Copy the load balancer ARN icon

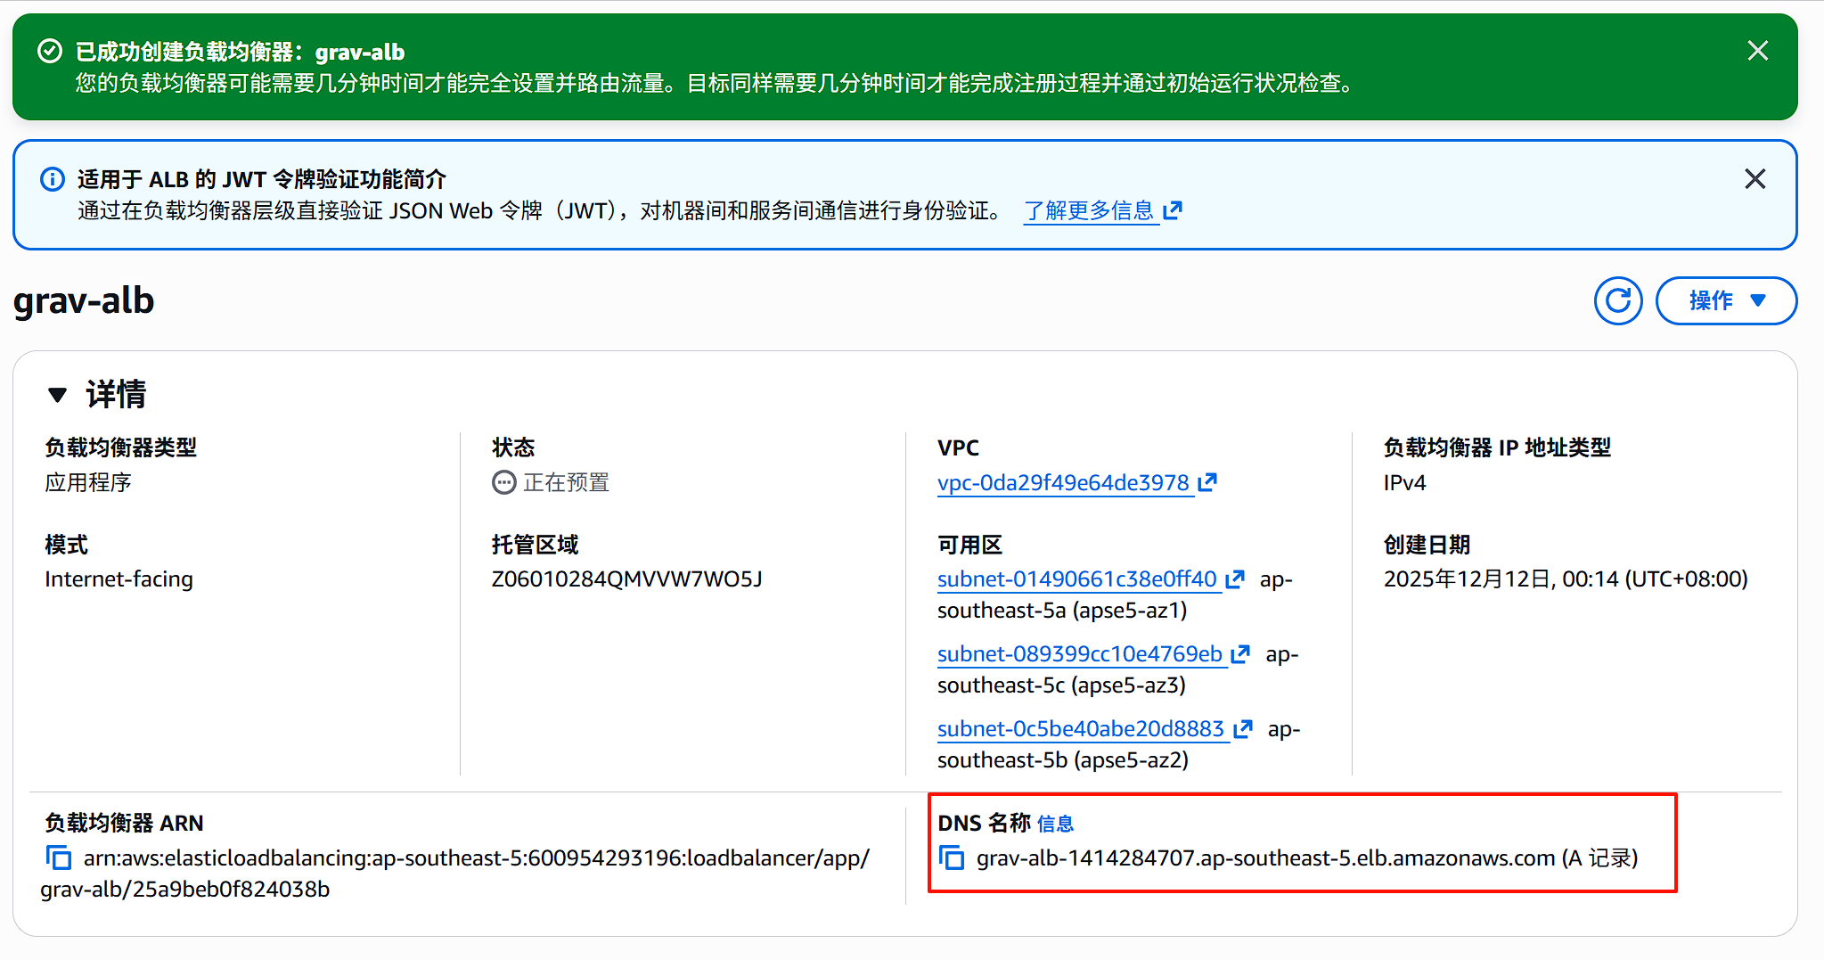pyautogui.click(x=59, y=857)
